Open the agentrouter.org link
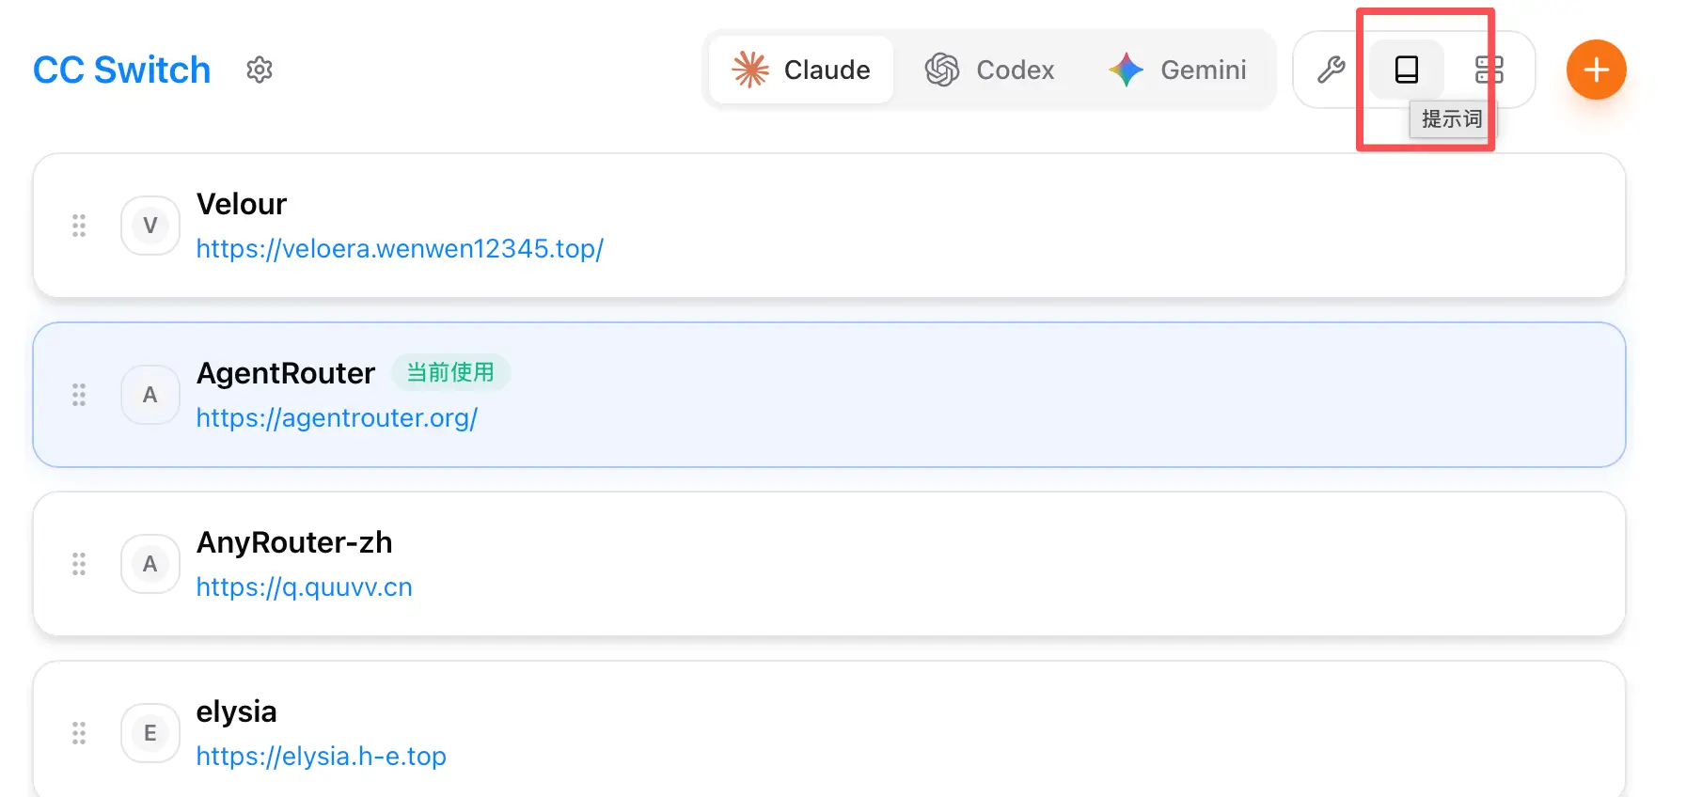The height and width of the screenshot is (797, 1702). 337,418
